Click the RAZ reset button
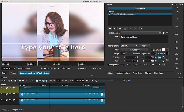Screen dimensions: 184x112 coord(71,81)
